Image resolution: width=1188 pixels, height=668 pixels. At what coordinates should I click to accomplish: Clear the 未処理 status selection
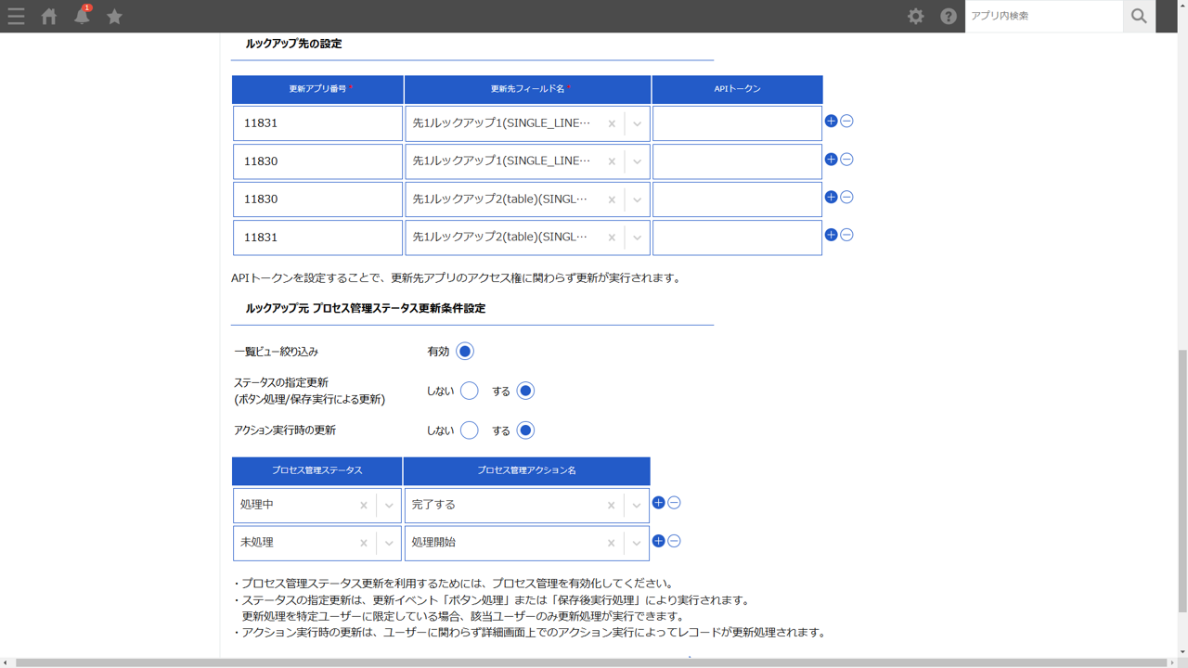tap(364, 543)
